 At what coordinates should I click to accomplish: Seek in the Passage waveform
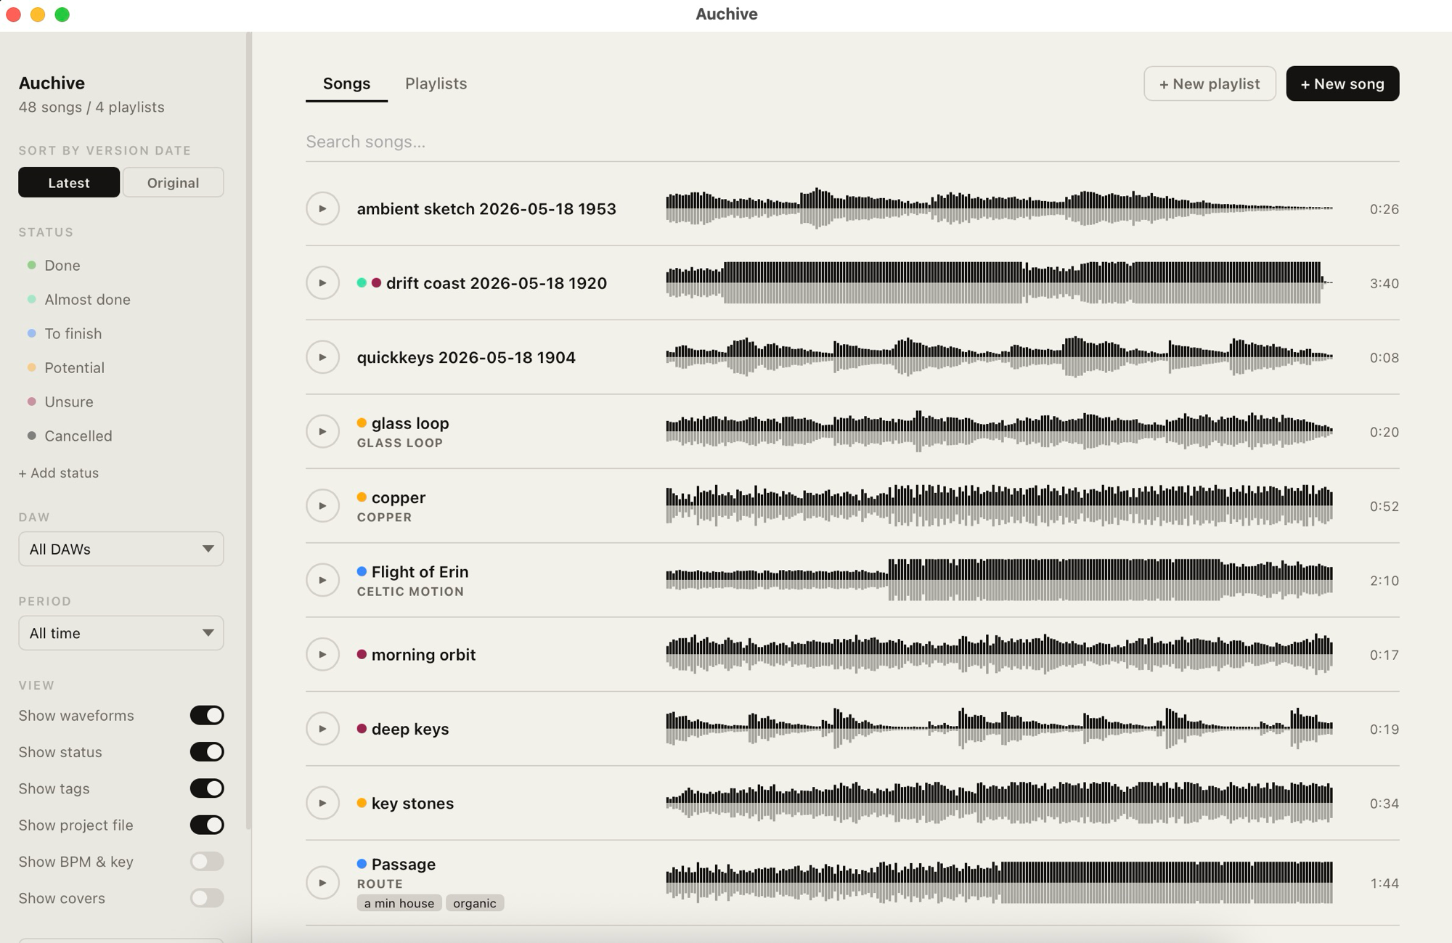coord(999,883)
